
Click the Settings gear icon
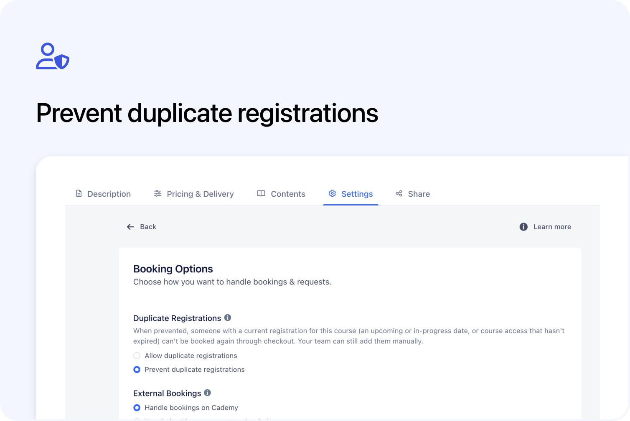click(x=332, y=193)
